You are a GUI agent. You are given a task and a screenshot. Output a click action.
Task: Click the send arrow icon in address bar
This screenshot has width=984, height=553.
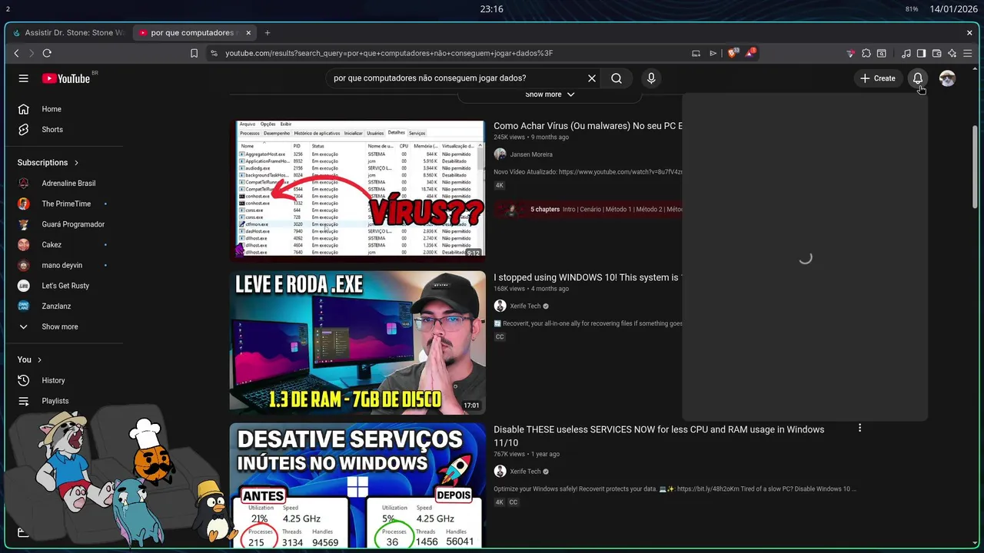pyautogui.click(x=713, y=53)
